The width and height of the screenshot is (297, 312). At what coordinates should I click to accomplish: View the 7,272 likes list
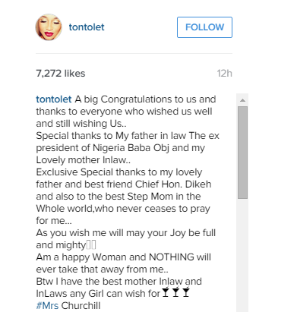pyautogui.click(x=61, y=74)
